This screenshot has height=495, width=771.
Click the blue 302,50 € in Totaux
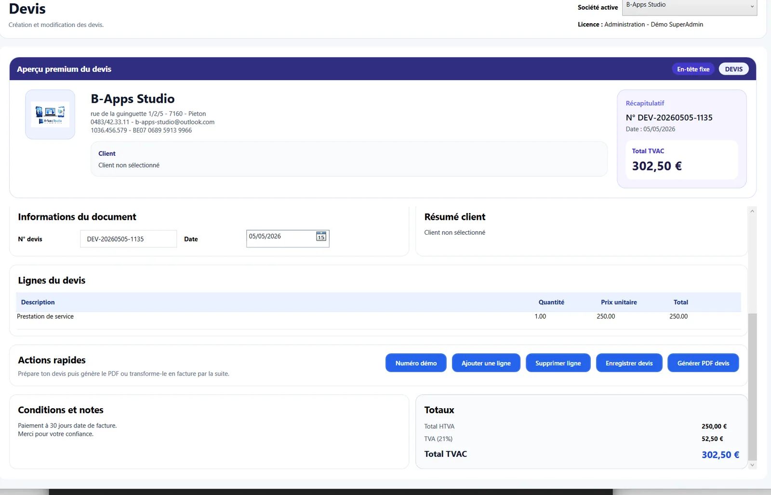720,455
